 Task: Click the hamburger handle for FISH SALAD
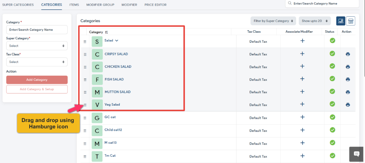tap(85, 80)
